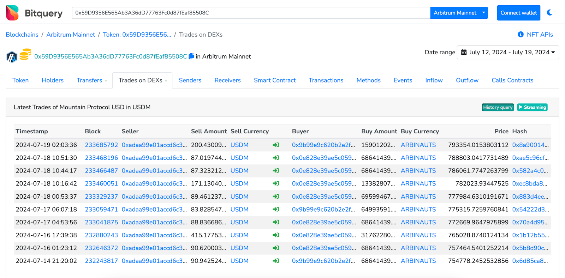This screenshot has width=565, height=278.
Task: Start the Streaming button
Action: pos(532,107)
